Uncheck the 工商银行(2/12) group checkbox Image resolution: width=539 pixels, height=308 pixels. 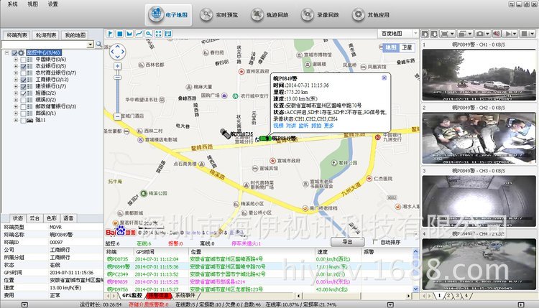pos(22,80)
